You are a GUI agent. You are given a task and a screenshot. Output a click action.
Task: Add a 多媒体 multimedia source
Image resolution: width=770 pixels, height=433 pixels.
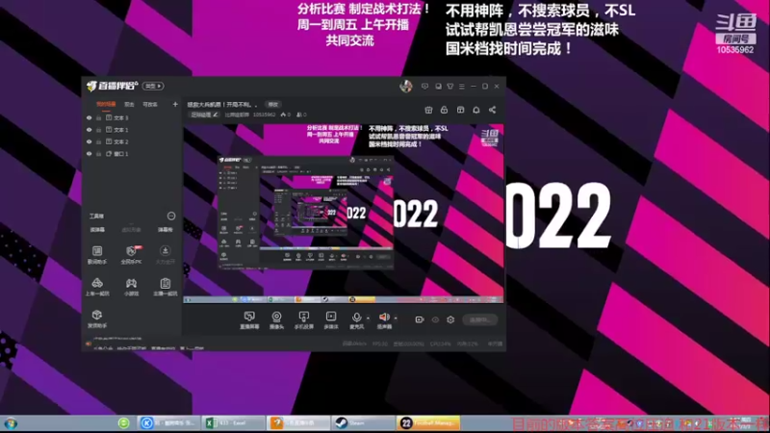[x=331, y=320]
